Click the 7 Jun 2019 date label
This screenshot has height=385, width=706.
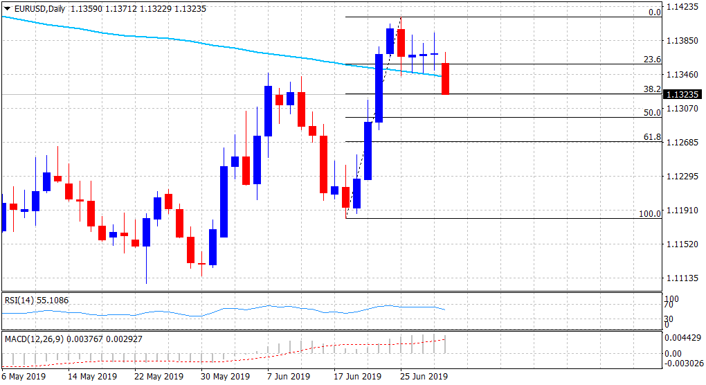click(x=287, y=377)
